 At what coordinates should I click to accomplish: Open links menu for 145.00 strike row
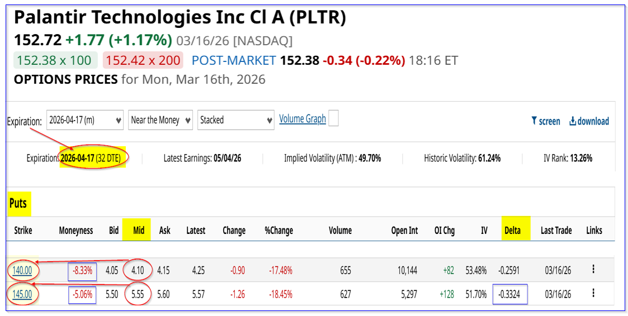pyautogui.click(x=593, y=293)
